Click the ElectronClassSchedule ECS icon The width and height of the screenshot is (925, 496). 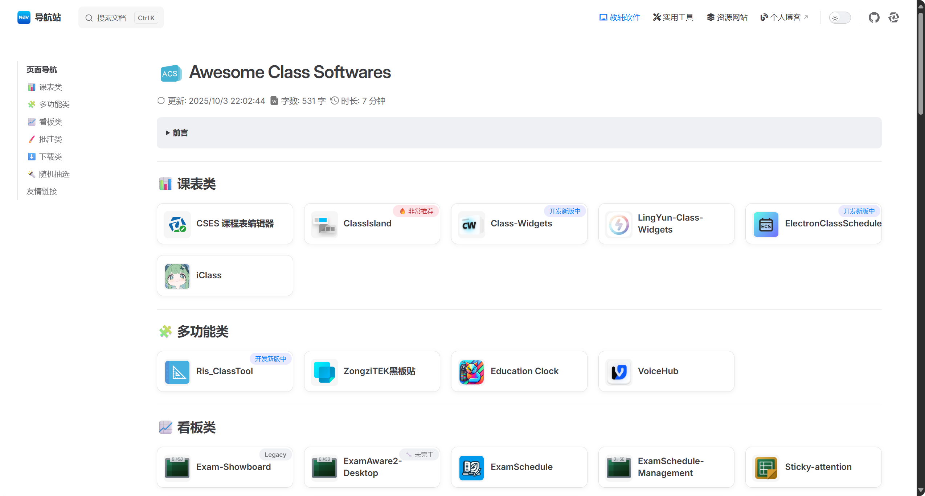click(x=766, y=224)
